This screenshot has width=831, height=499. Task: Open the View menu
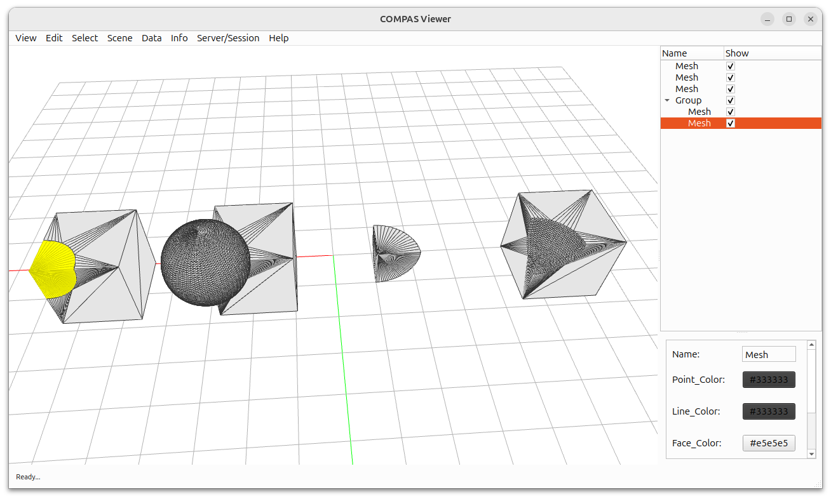point(25,38)
